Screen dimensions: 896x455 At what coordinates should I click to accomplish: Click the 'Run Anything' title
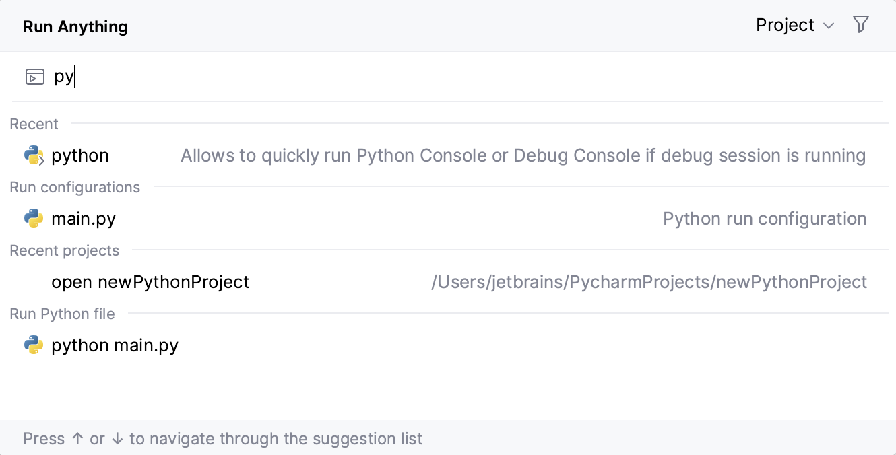click(75, 27)
